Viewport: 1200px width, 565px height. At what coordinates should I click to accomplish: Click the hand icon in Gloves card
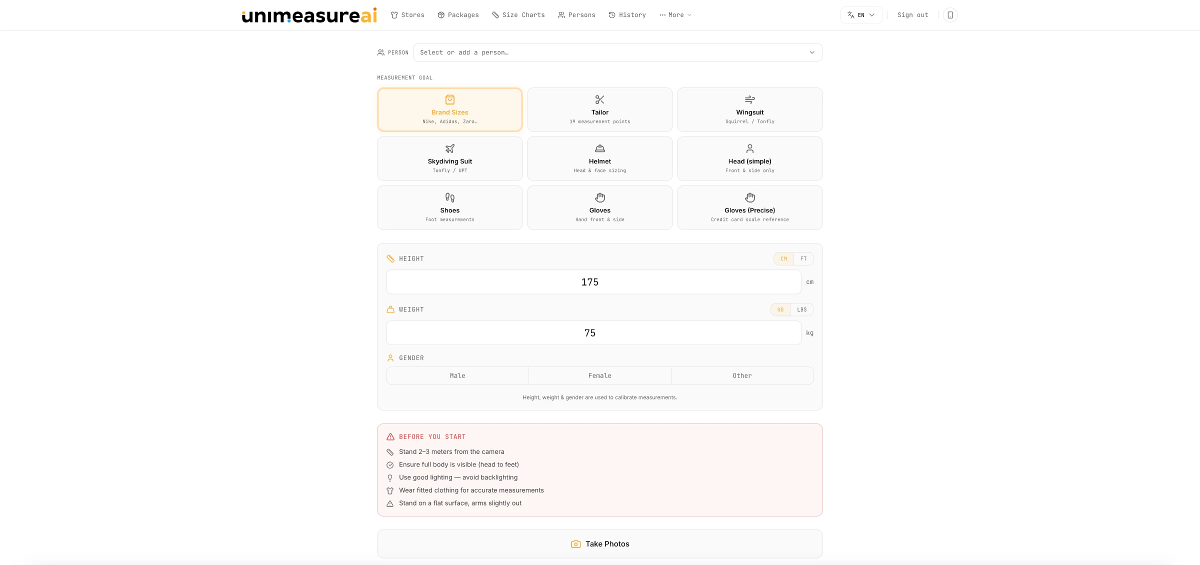600,197
